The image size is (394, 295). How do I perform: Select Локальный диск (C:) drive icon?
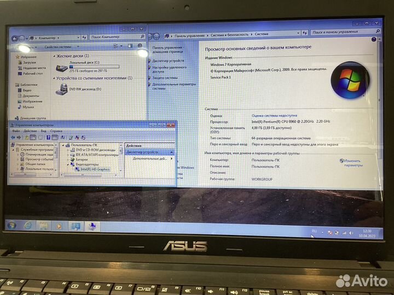pos(61,68)
